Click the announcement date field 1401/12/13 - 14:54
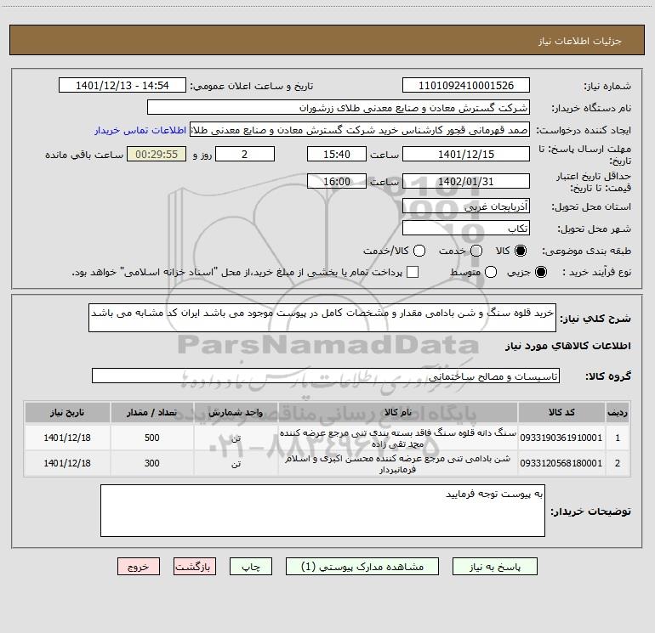 (122, 86)
